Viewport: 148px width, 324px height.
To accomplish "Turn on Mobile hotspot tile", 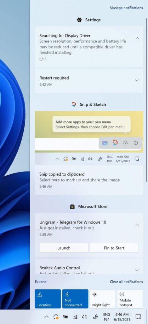I will click(x=130, y=299).
